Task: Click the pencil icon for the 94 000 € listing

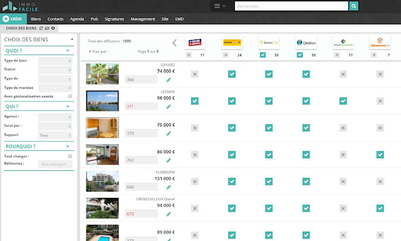Action: (169, 214)
